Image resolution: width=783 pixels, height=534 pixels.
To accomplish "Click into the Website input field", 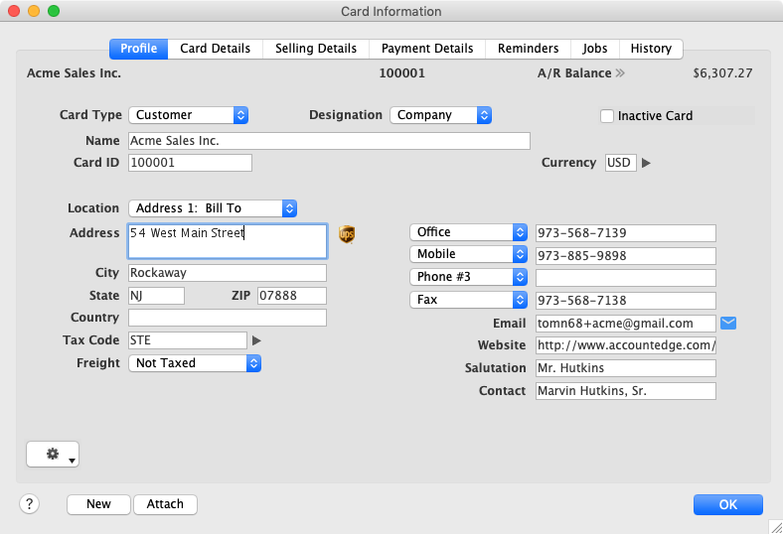I will (x=626, y=346).
